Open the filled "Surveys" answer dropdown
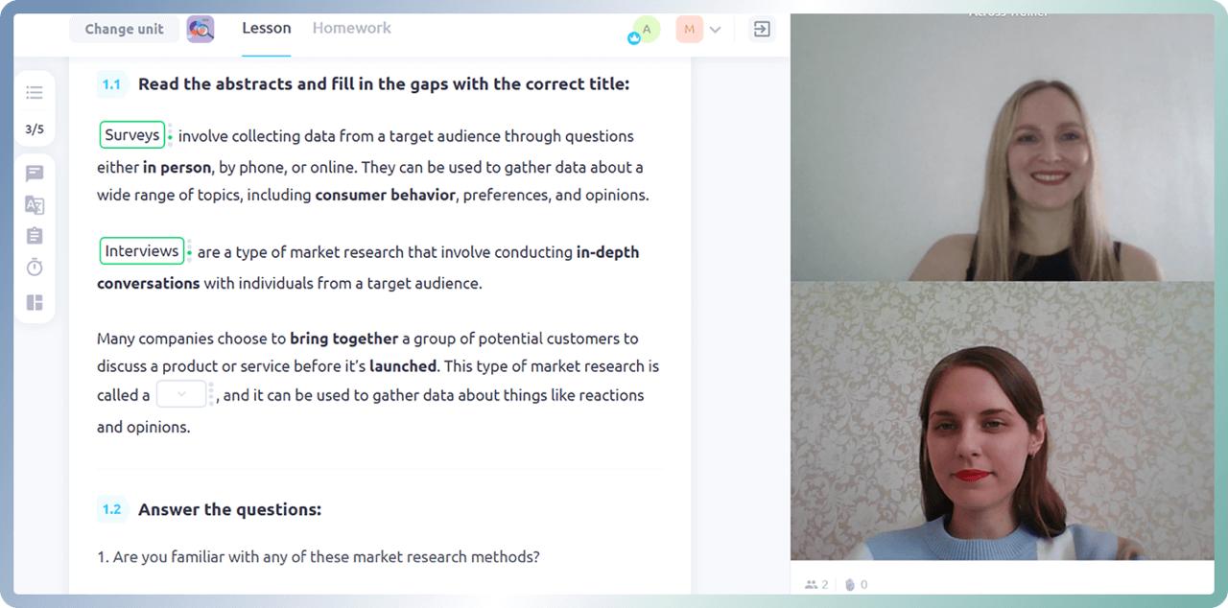 [x=132, y=135]
